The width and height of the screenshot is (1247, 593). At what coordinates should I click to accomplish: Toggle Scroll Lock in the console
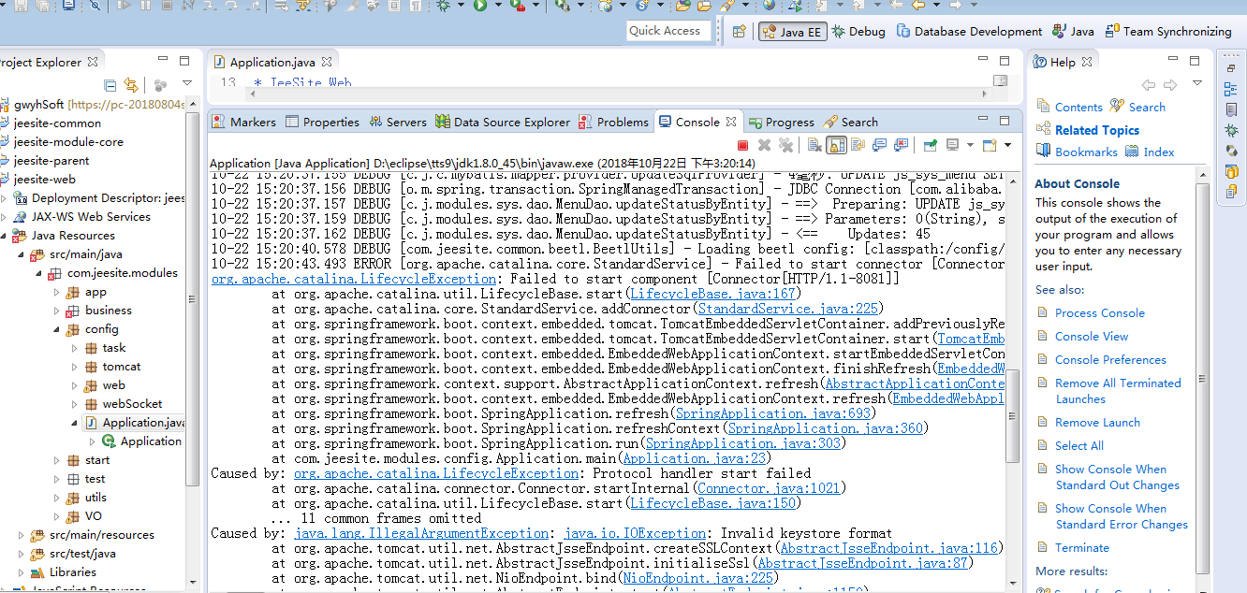coord(837,145)
